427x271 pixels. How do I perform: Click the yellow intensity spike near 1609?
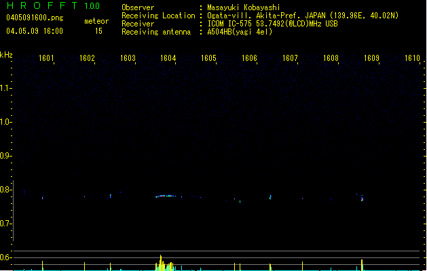[x=362, y=265]
